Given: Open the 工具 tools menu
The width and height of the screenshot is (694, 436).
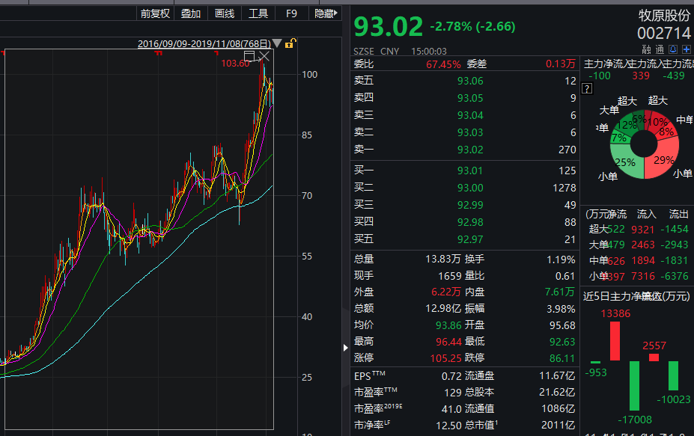Looking at the screenshot, I should [258, 13].
